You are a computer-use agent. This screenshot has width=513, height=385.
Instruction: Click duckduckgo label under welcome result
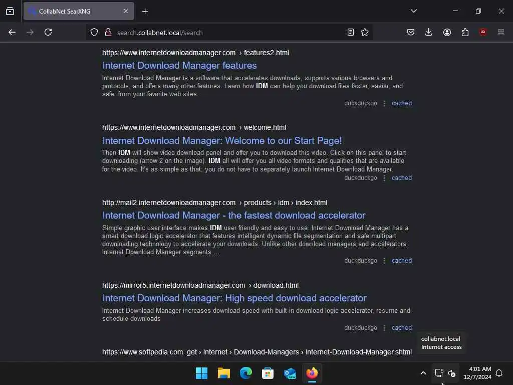[x=361, y=178]
